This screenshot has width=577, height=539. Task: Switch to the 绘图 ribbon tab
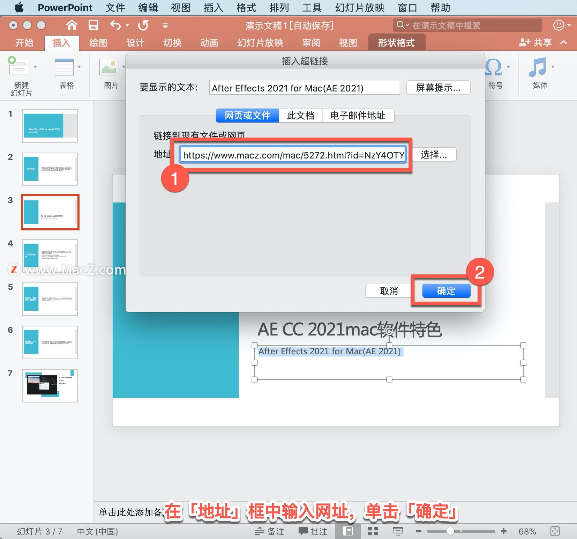point(98,43)
